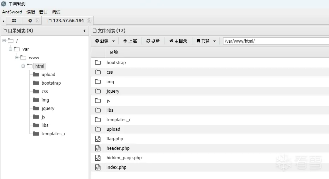Viewport: 329px width, 179px height.
Task: Open the settings gear tab
Action: click(30, 20)
